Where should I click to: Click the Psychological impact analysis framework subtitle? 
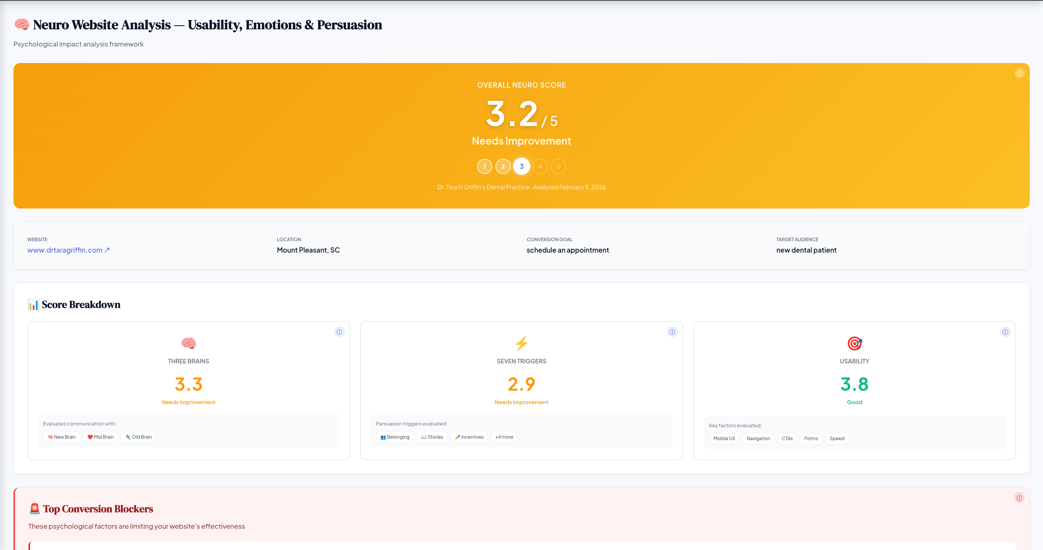(79, 44)
